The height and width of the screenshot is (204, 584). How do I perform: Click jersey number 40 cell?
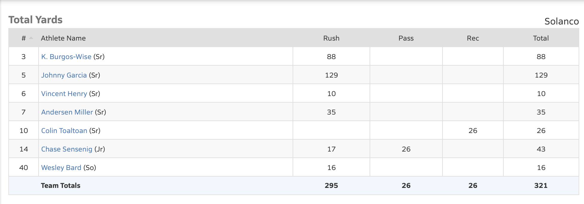(24, 168)
